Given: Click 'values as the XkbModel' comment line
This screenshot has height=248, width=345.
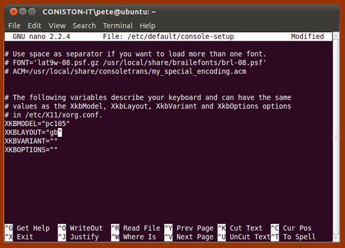Looking at the screenshot, I should click(148, 106).
